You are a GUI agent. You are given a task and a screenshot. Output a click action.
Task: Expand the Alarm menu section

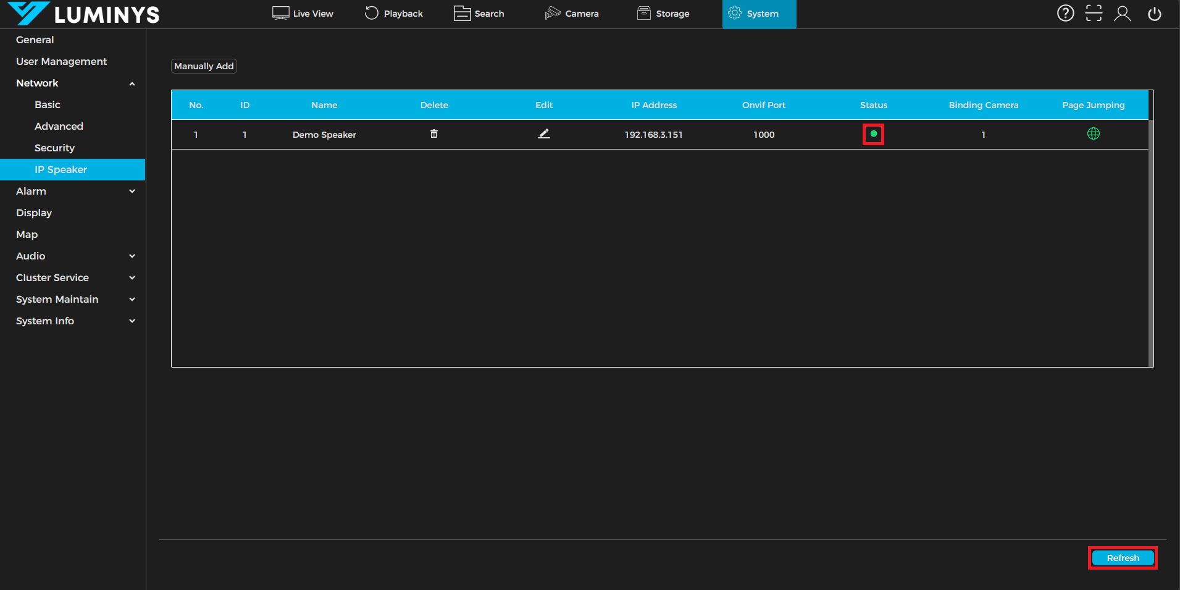click(132, 192)
